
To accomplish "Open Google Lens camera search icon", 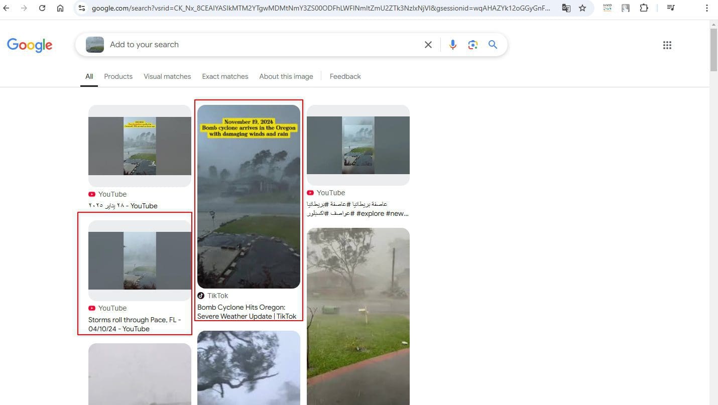I will [472, 45].
